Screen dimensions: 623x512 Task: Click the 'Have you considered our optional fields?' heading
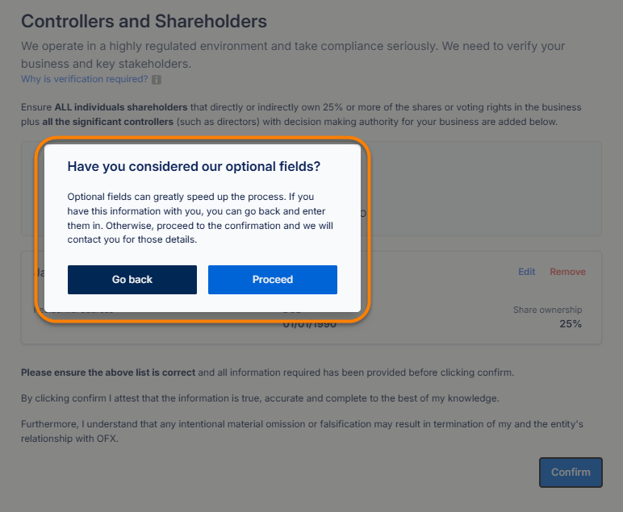click(194, 167)
